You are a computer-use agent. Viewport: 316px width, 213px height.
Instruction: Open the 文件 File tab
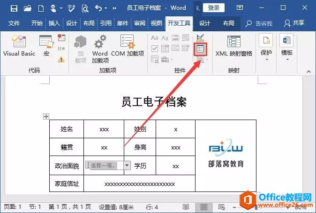[x=14, y=23]
